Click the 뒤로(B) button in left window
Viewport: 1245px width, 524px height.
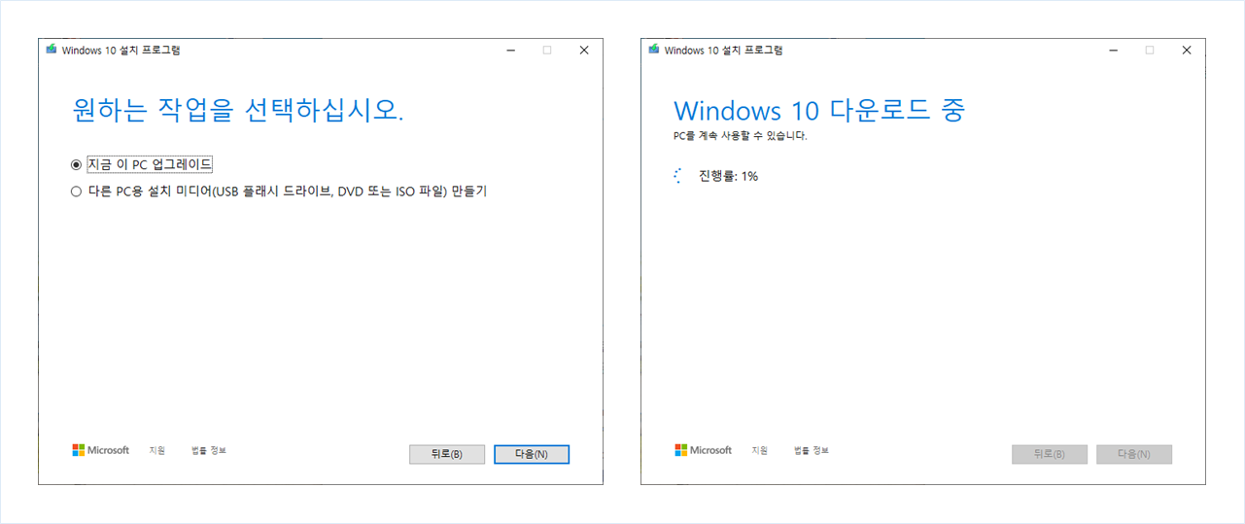(x=447, y=454)
